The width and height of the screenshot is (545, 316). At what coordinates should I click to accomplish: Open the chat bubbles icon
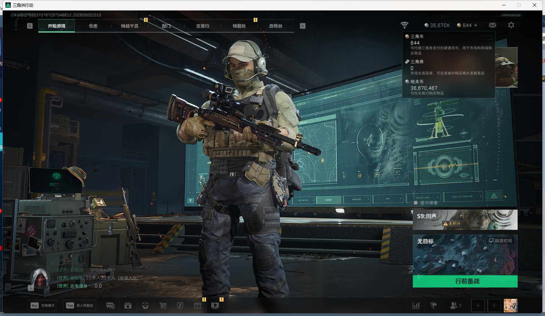110,306
